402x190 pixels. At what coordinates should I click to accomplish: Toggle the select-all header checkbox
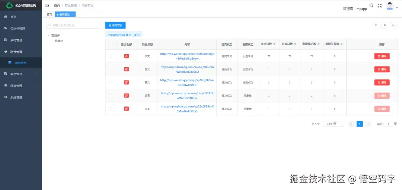click(111, 44)
